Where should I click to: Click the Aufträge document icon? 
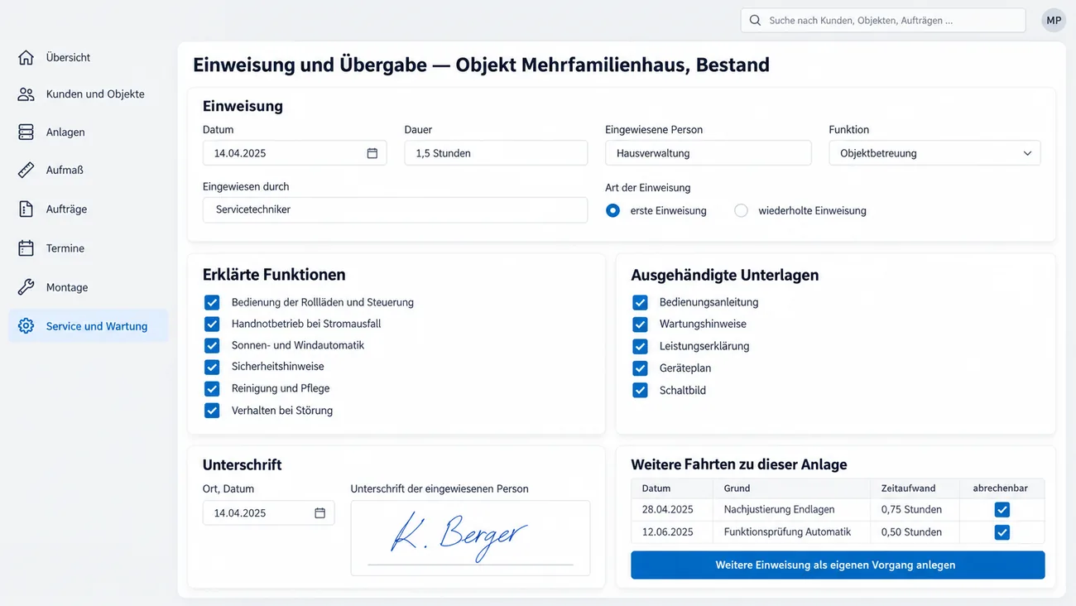26,209
